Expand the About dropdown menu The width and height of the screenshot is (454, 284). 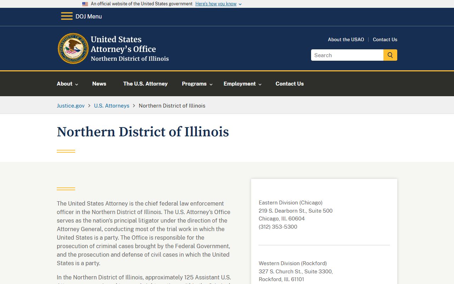coord(67,84)
